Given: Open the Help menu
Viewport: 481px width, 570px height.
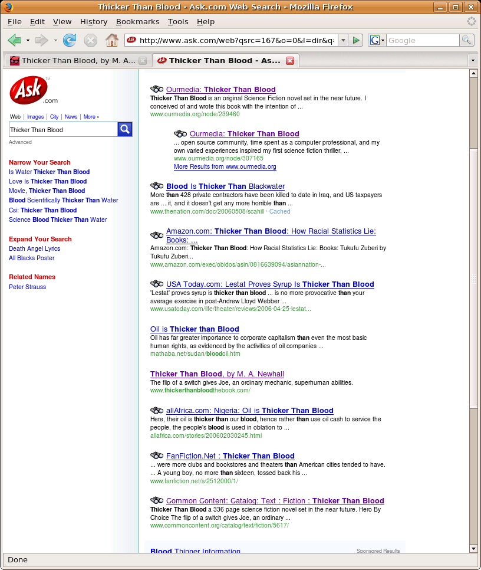Looking at the screenshot, I should tap(206, 22).
